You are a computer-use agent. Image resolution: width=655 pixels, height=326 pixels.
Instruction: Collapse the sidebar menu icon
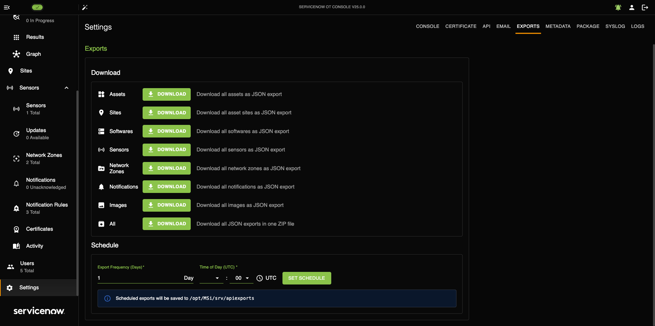pyautogui.click(x=7, y=7)
